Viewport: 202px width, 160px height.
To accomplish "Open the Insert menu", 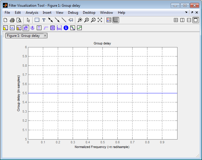I will 47,13.
